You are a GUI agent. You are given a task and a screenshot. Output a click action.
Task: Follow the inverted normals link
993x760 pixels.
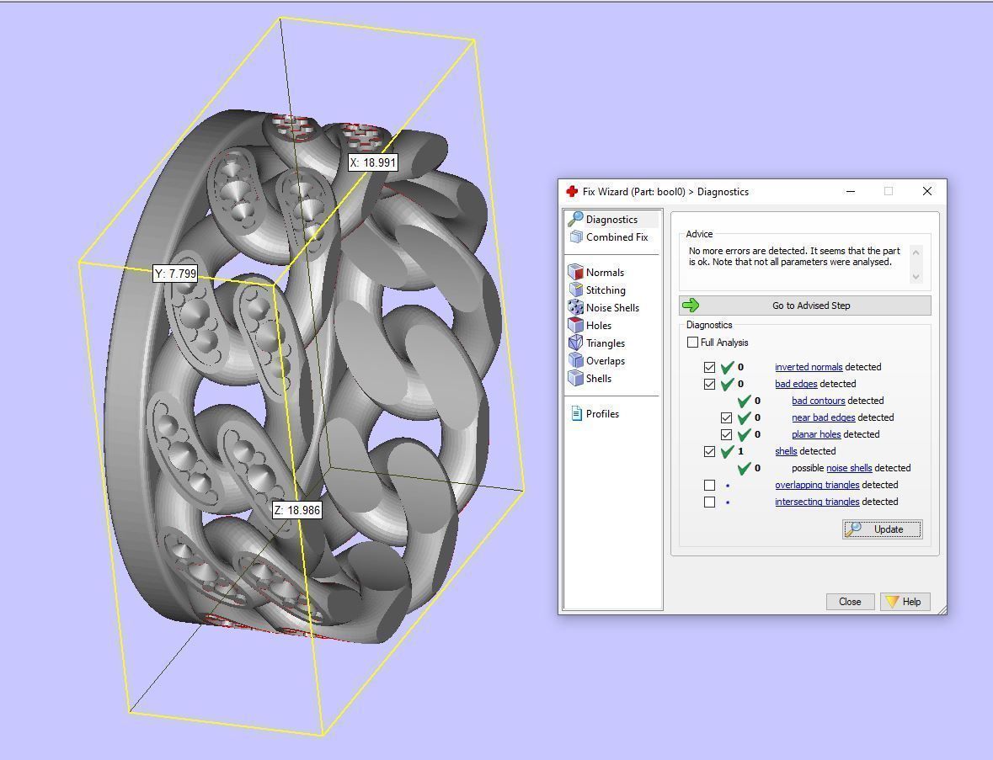tap(809, 367)
